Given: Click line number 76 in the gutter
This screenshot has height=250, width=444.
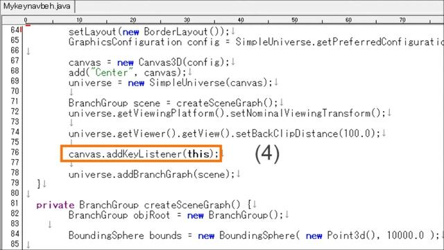Looking at the screenshot, I should (x=15, y=152).
